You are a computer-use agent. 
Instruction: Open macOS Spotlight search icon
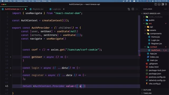pyautogui.click(x=150, y=1)
